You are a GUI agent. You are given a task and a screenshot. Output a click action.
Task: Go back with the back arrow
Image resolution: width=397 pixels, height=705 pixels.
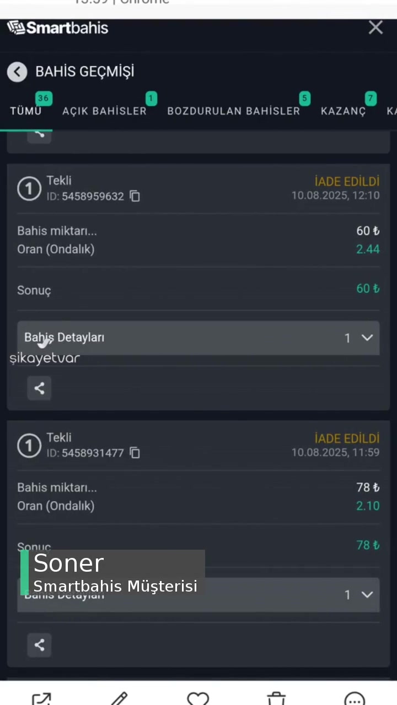(17, 72)
